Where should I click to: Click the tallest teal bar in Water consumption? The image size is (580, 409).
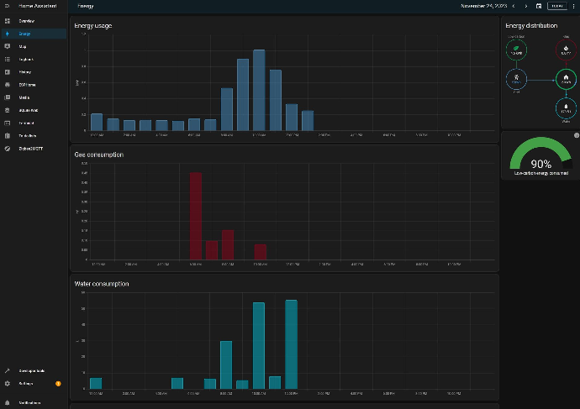pyautogui.click(x=292, y=344)
